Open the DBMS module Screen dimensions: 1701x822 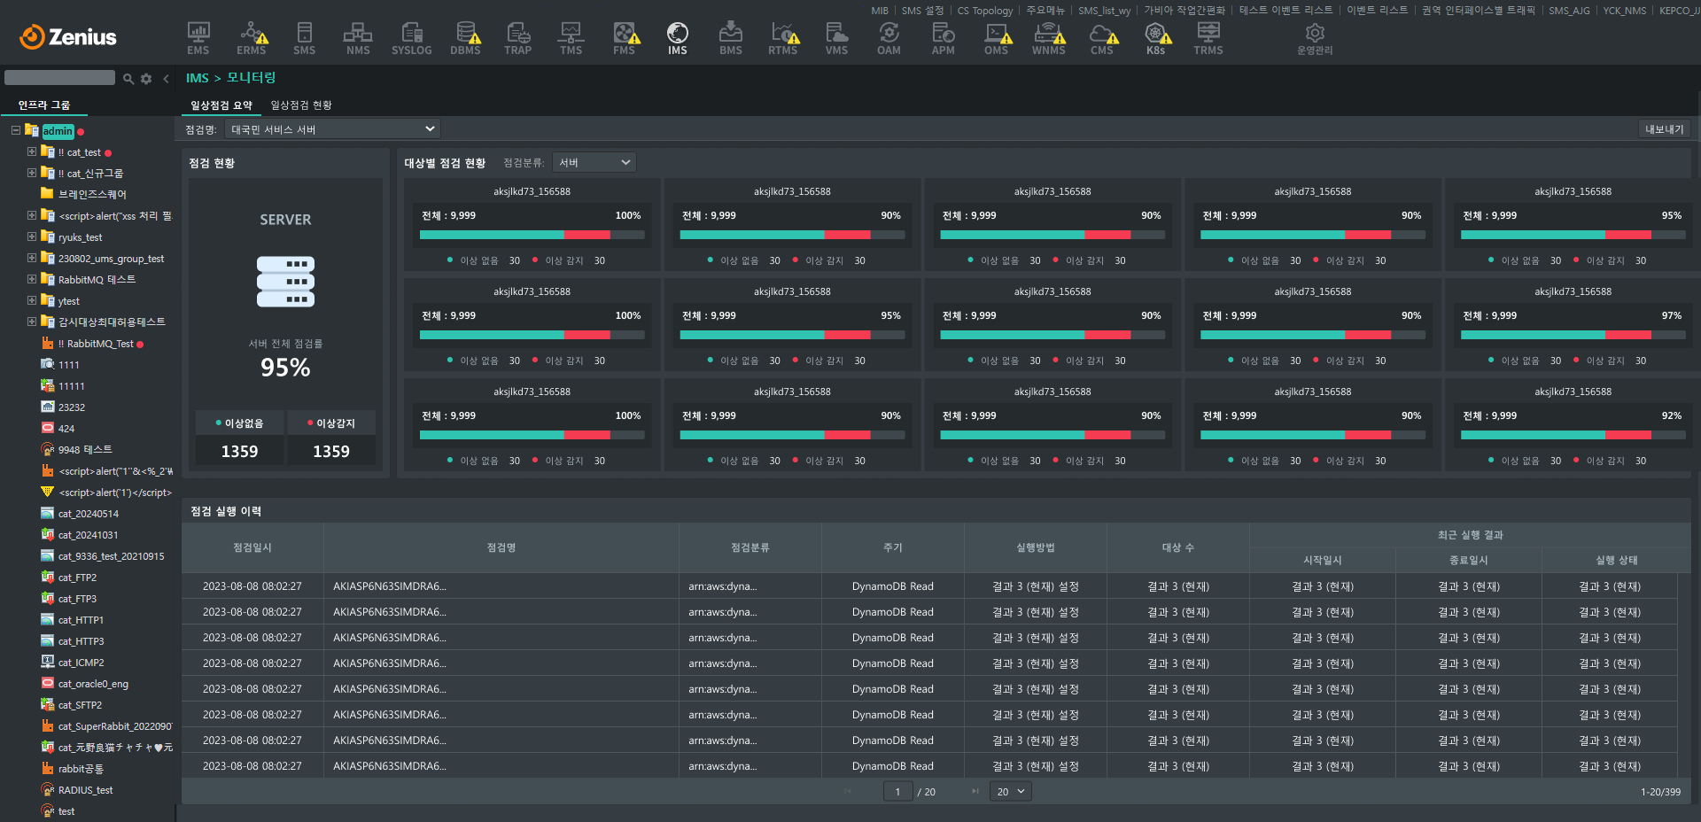pyautogui.click(x=465, y=39)
